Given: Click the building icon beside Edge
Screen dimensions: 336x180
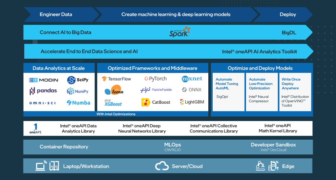Looking at the screenshot, I should [273, 166].
